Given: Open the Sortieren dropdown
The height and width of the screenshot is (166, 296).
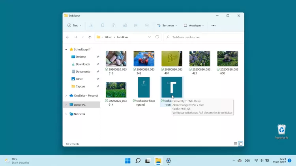Looking at the screenshot, I should click(167, 26).
